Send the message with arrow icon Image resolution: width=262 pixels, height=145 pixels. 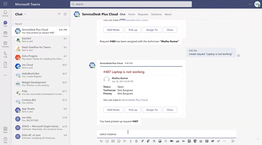pos(233,141)
